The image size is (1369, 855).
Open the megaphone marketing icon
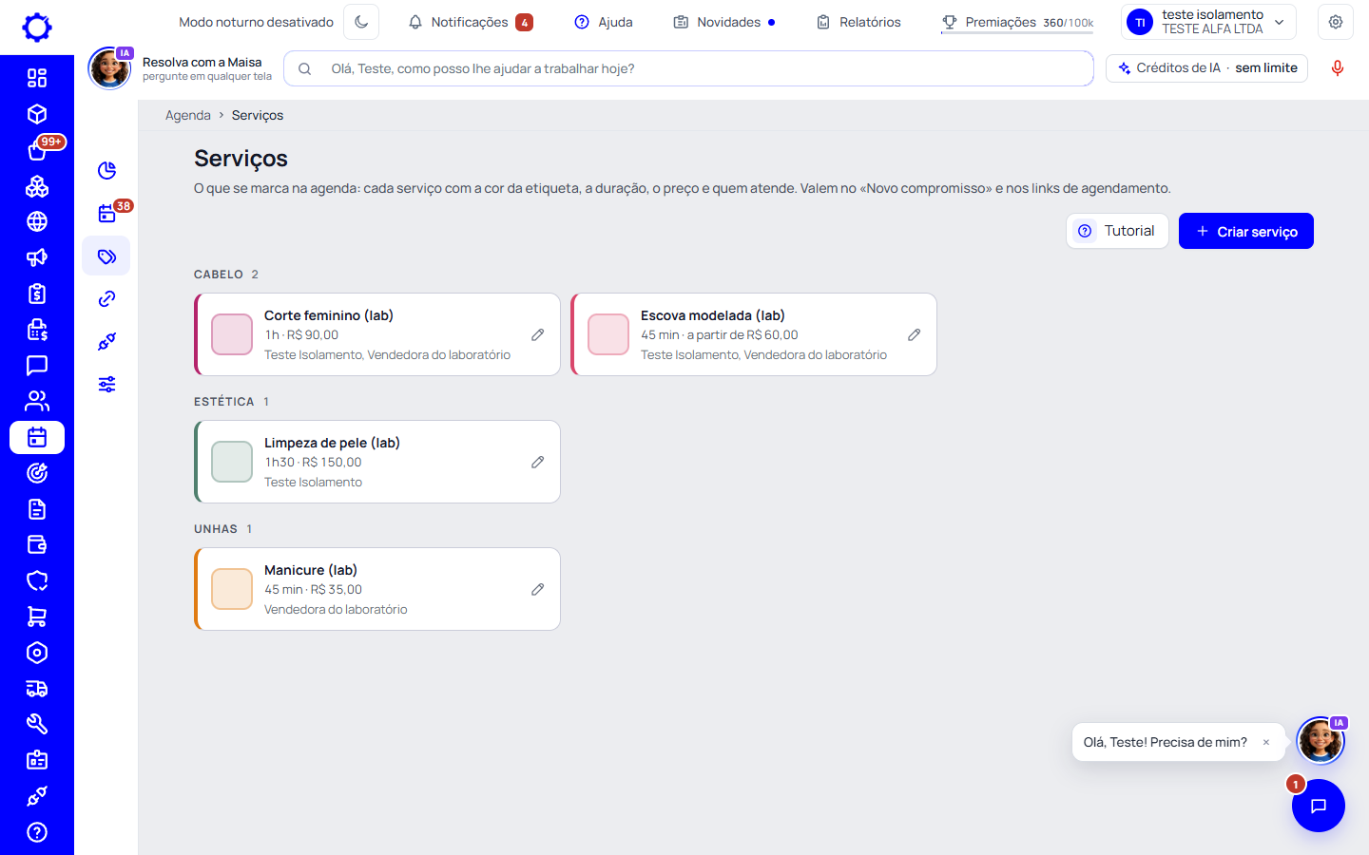pos(37,257)
